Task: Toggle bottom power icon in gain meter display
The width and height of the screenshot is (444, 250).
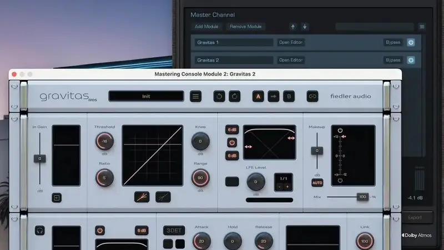Action: pos(340,180)
